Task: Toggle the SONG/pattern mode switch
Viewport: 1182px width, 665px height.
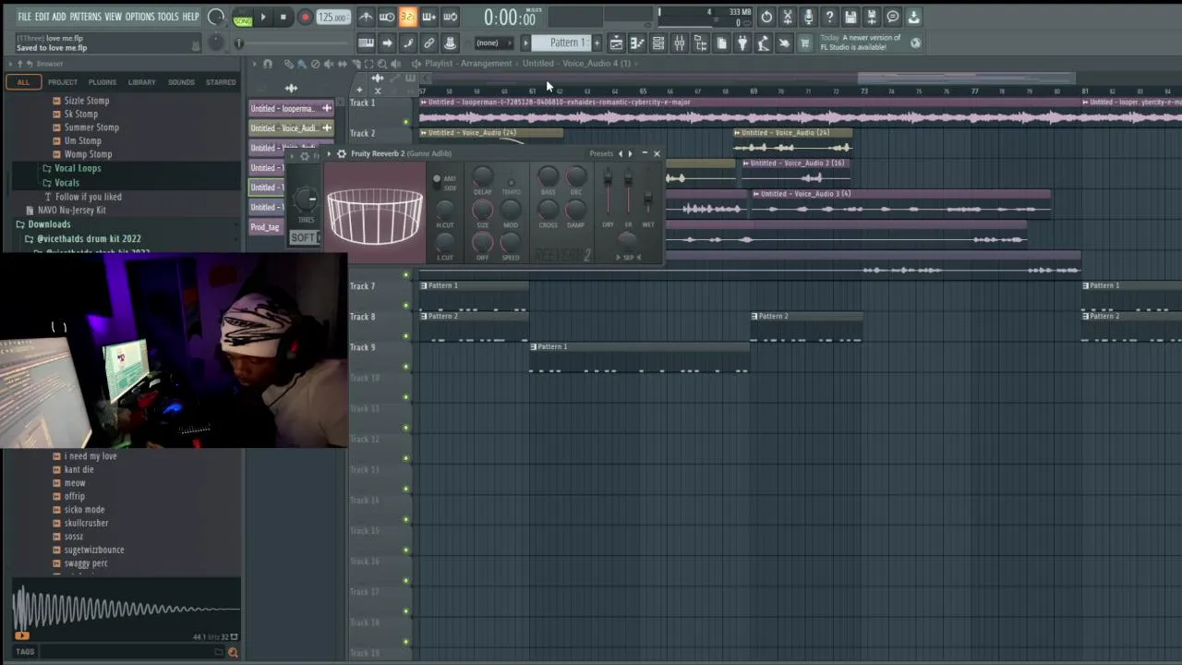Action: pyautogui.click(x=243, y=18)
